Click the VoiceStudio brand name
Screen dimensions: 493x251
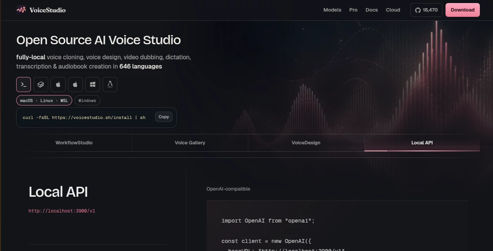(47, 10)
